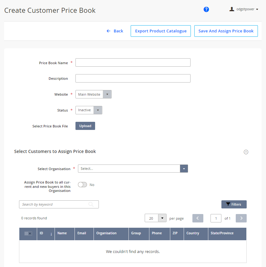Go to next page arrow
The width and height of the screenshot is (266, 267).
(x=241, y=218)
